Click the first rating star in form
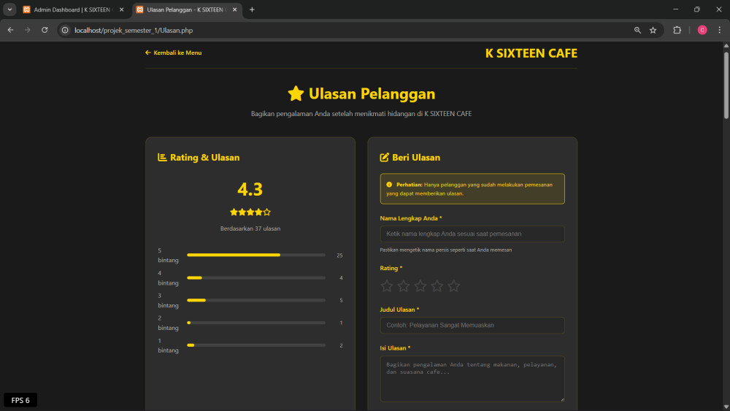The width and height of the screenshot is (730, 411). 387,286
